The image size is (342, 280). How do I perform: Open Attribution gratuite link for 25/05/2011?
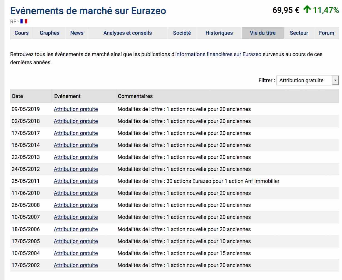pyautogui.click(x=76, y=181)
